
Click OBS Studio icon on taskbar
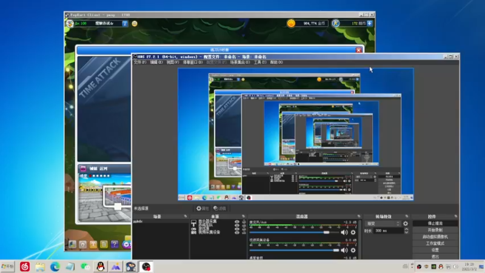coord(145,266)
